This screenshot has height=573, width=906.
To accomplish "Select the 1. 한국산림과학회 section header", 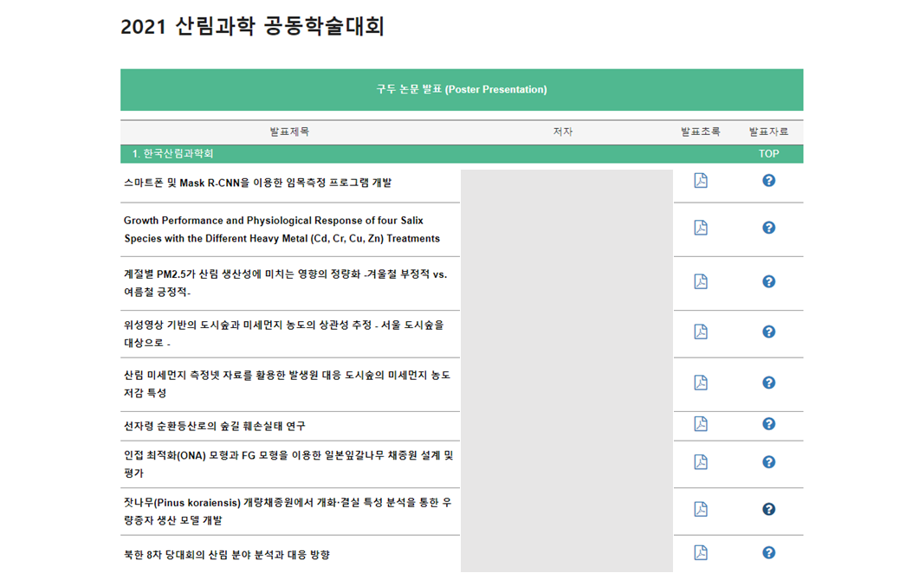I will coord(172,154).
